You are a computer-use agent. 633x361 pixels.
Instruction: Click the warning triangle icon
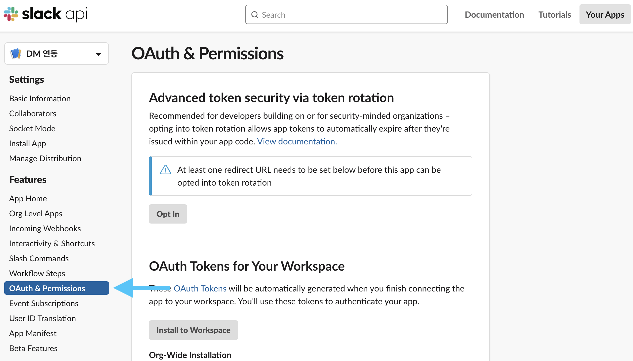(165, 170)
